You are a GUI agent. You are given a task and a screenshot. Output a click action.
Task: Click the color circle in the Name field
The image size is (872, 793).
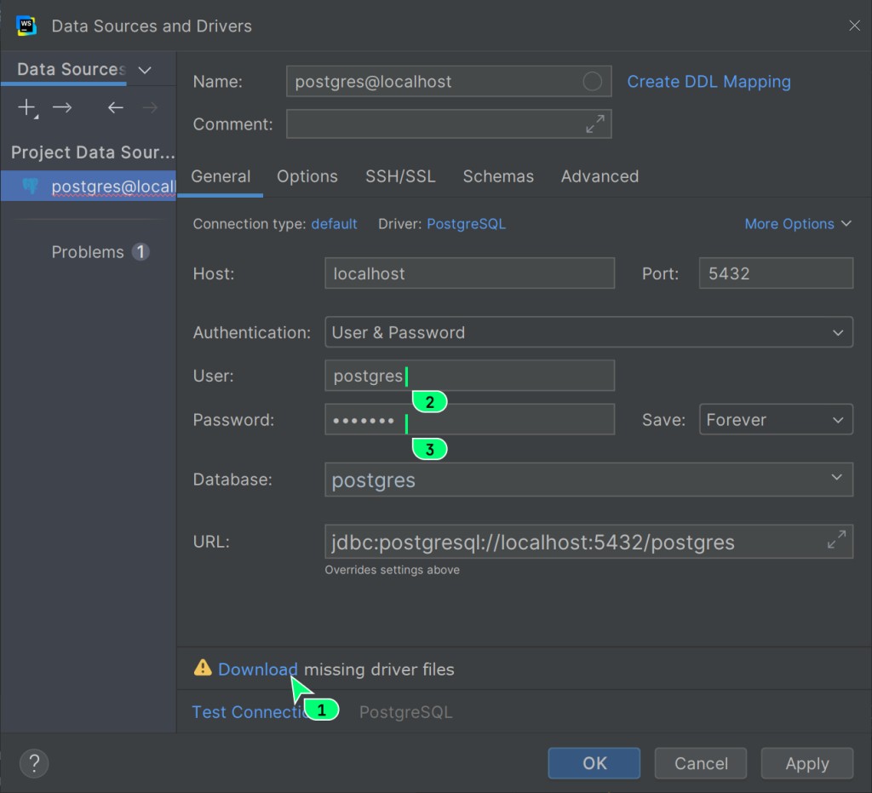click(592, 82)
